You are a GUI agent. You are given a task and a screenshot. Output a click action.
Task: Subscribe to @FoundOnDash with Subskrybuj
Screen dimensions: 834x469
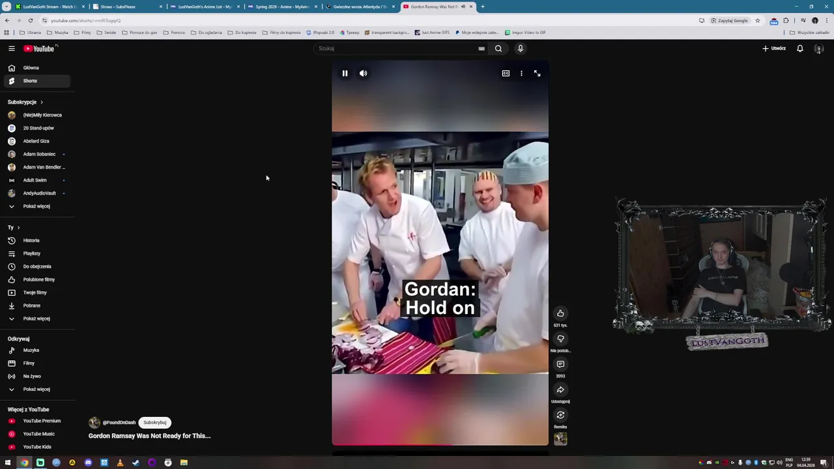[x=155, y=422]
